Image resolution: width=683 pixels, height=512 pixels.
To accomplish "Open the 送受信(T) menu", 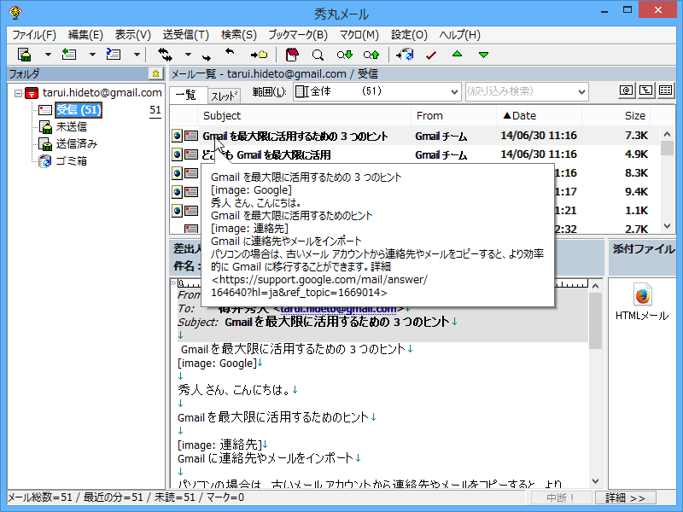I will (186, 35).
